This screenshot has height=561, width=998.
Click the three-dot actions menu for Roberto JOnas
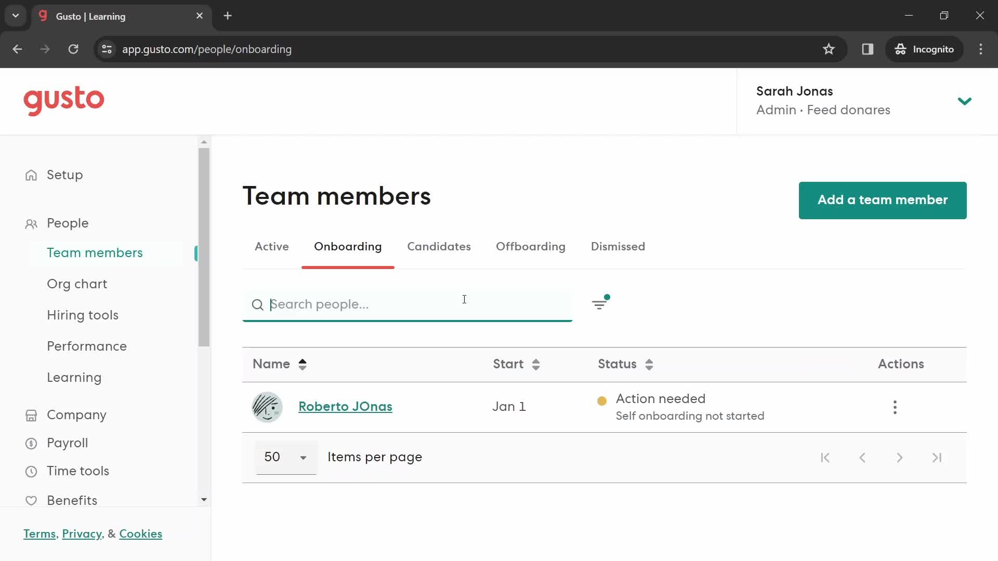[x=895, y=407]
